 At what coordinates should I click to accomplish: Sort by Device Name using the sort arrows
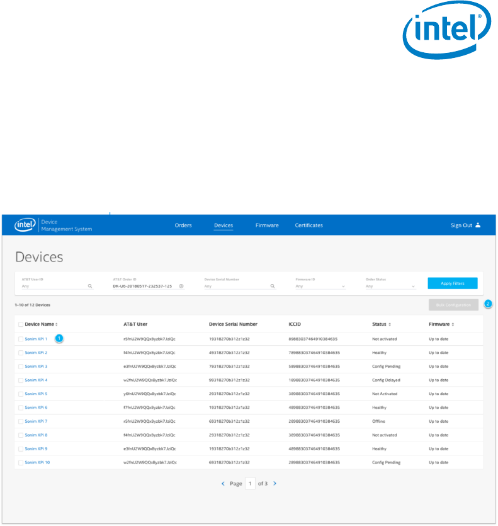click(x=56, y=324)
